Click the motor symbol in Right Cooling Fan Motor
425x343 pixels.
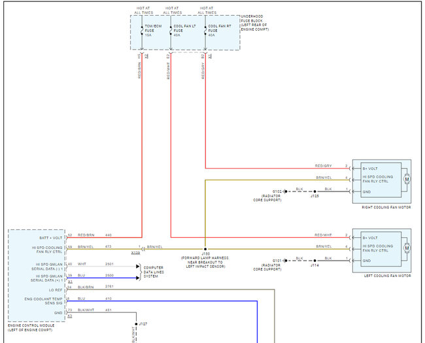point(407,179)
